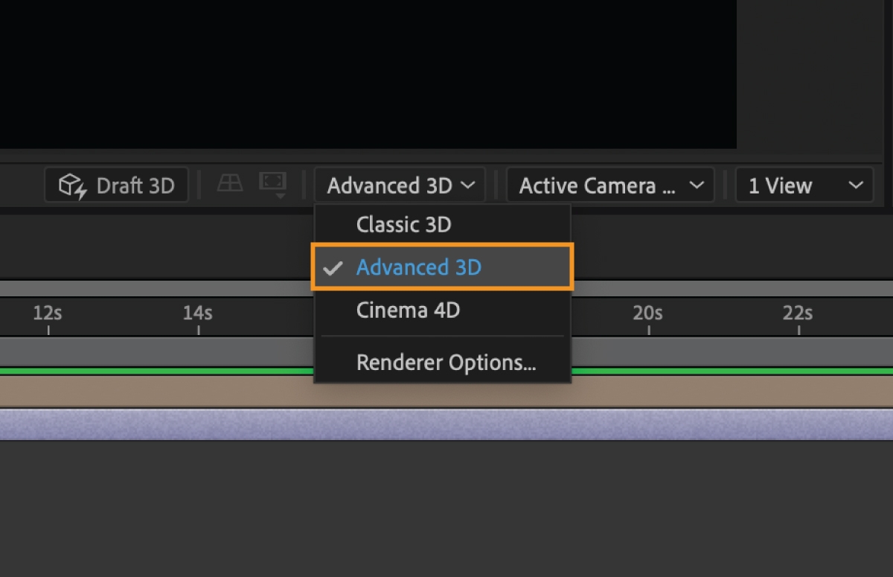Open Renderer Options from the menu
The height and width of the screenshot is (577, 893).
coord(445,362)
